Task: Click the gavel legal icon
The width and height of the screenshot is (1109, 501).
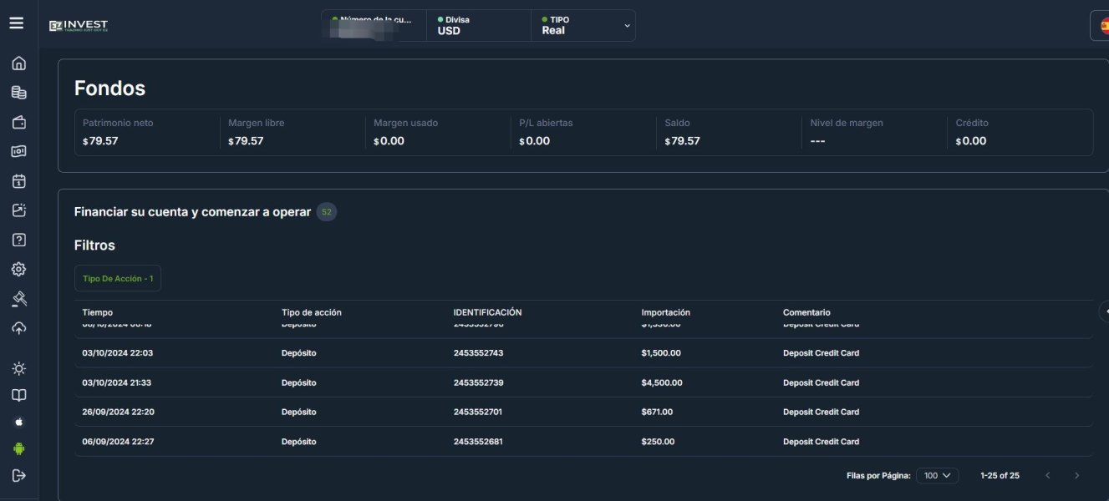Action: point(18,299)
